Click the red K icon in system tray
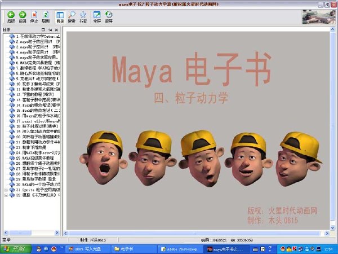The image size is (338, 254). tap(295, 249)
